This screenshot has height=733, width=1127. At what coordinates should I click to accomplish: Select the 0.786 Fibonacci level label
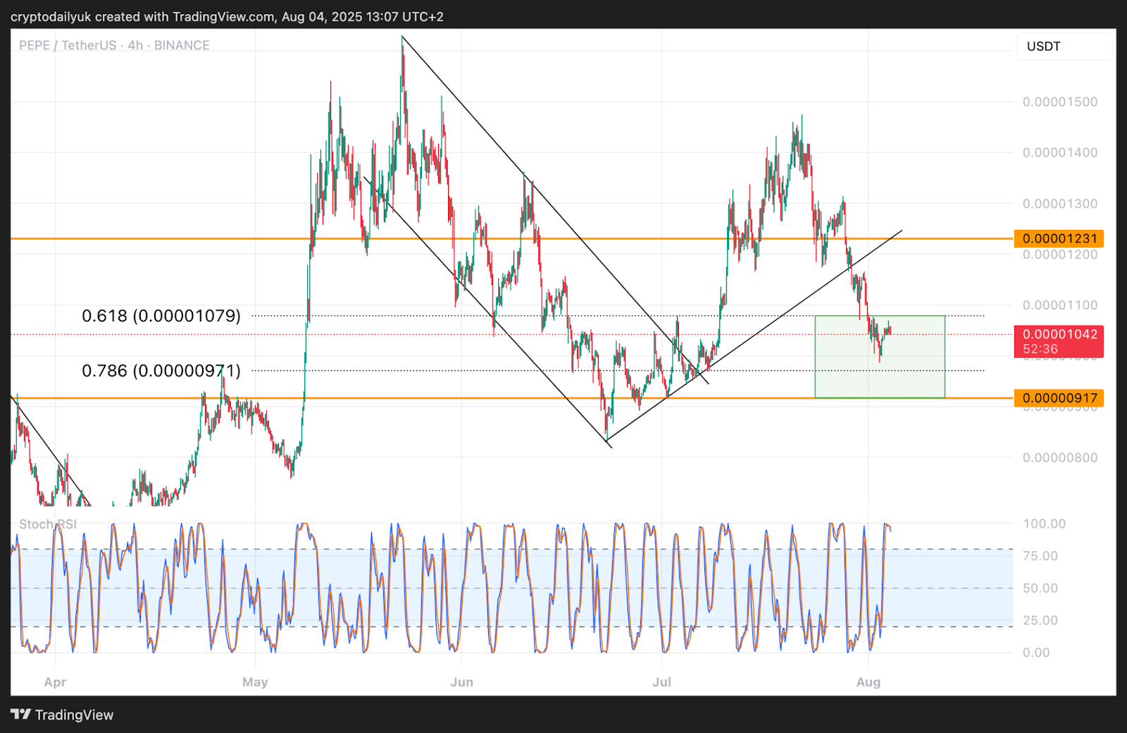(x=161, y=370)
